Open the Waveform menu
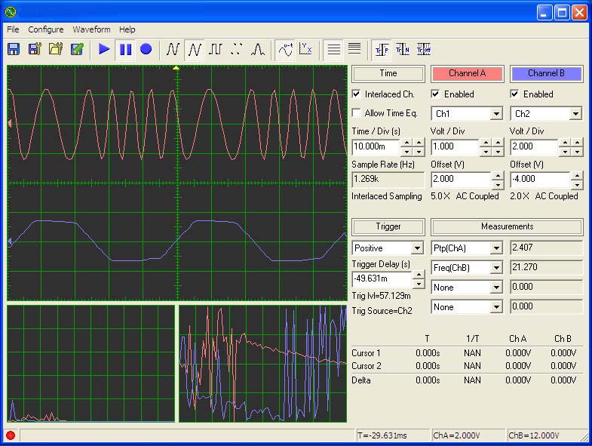 coord(91,29)
